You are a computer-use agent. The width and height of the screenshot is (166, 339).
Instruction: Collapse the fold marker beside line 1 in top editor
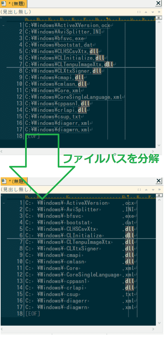4,25
